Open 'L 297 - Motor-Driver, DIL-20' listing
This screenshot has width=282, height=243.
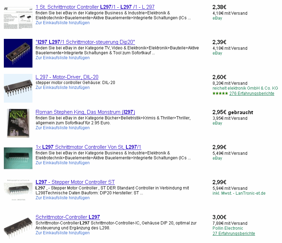pos(67,77)
